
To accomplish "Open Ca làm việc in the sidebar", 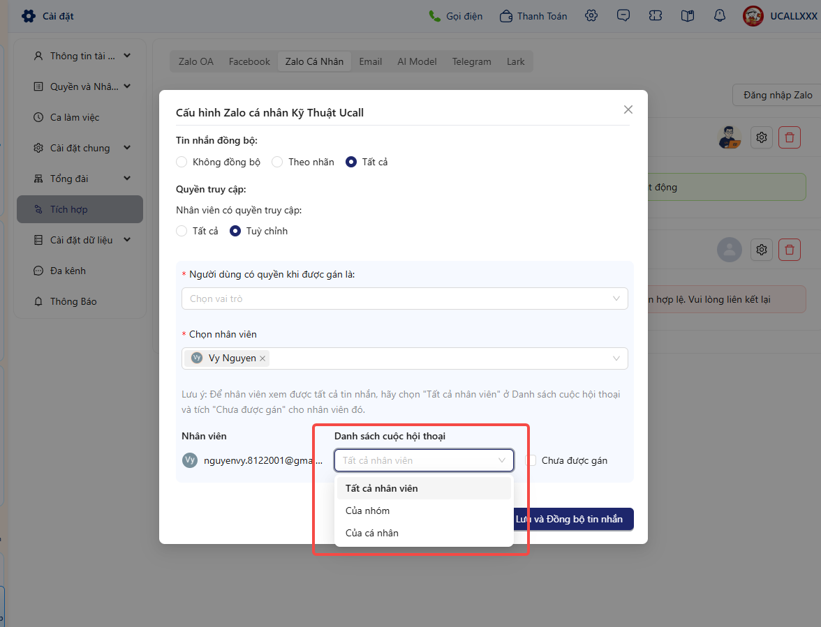I will click(x=80, y=117).
